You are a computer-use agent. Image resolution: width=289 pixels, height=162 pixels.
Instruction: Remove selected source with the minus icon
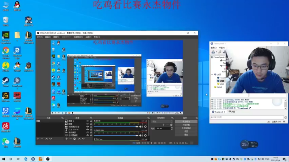(x=70, y=139)
